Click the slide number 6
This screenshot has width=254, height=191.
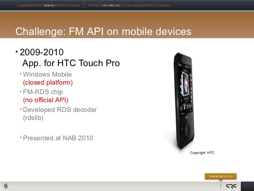6,186
